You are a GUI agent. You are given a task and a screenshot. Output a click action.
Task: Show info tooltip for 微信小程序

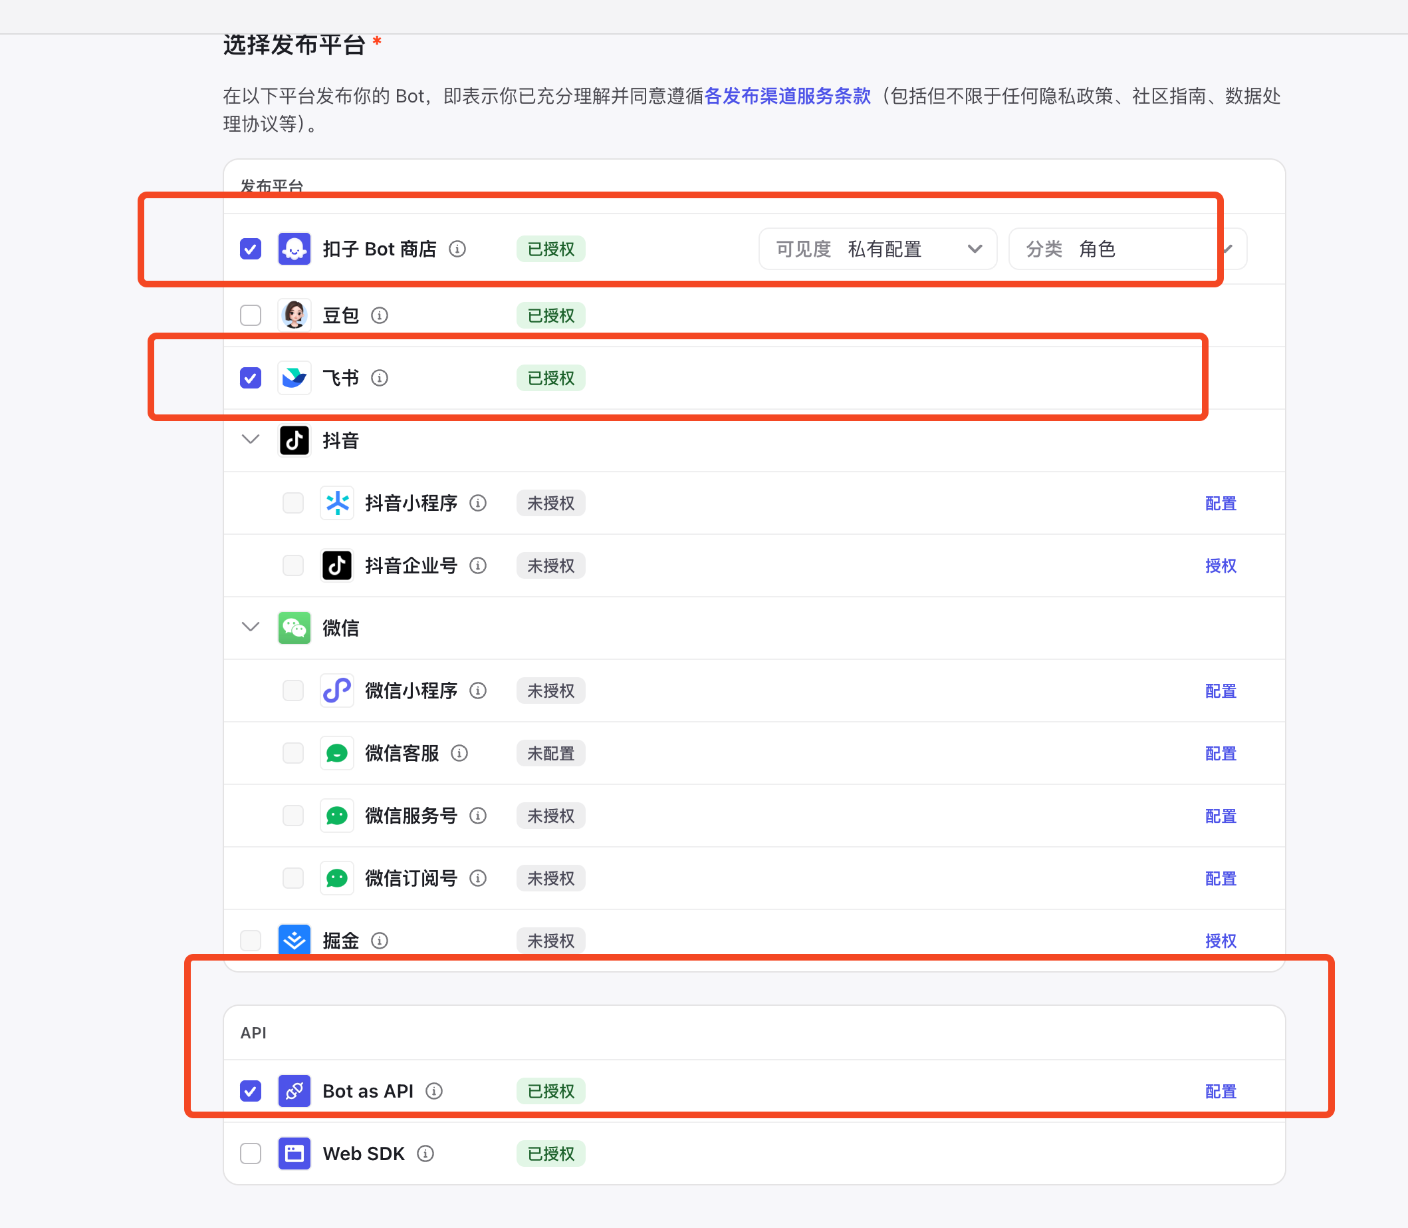click(x=478, y=691)
